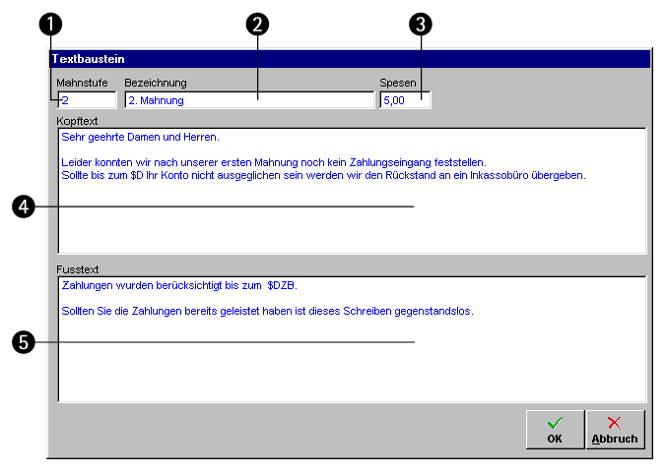This screenshot has width=666, height=474.
Task: Click into the Bezeichnung field showing 2. Mahnung
Action: [248, 100]
